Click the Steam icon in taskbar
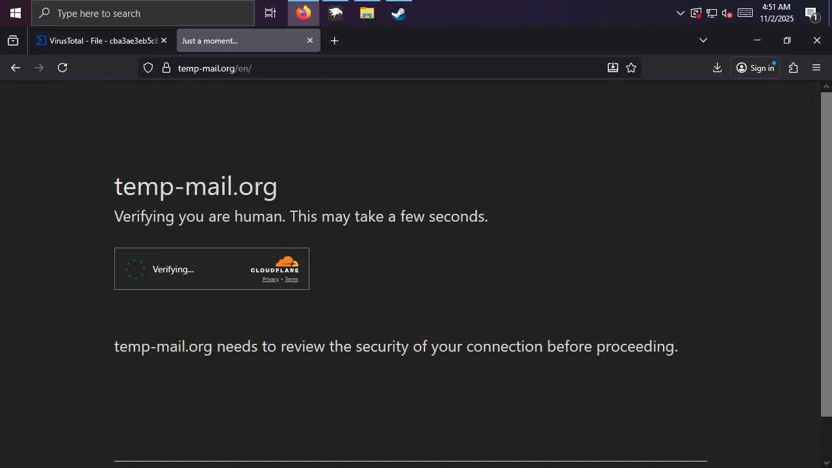Image resolution: width=832 pixels, height=468 pixels. 398,13
